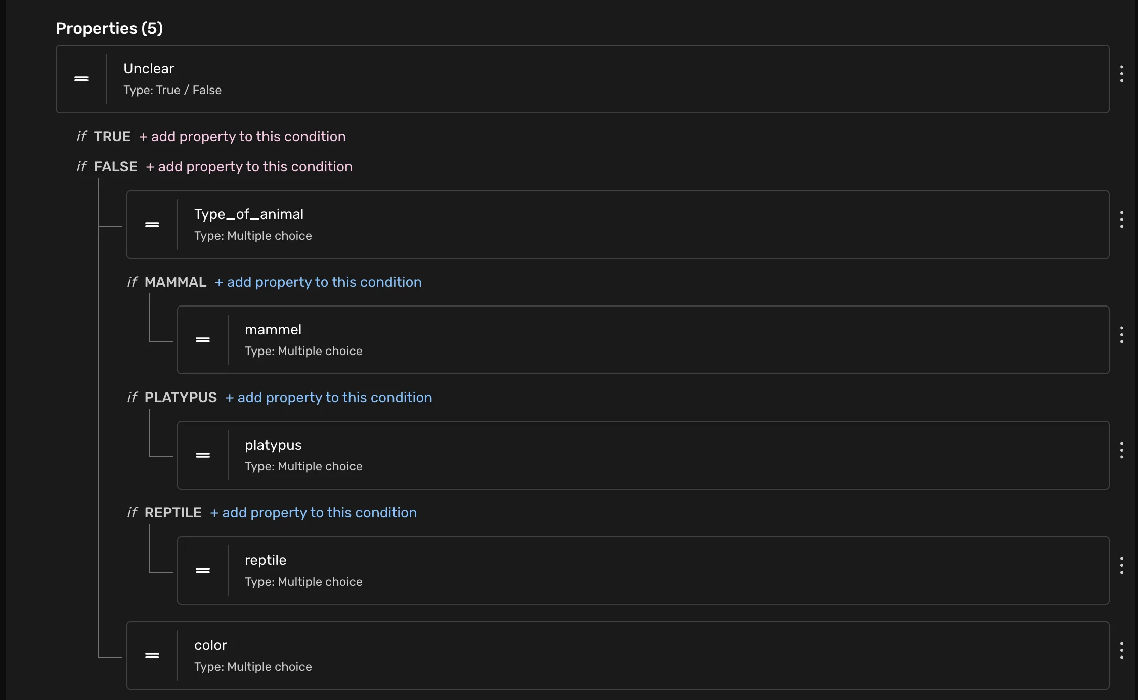
Task: Select the Type_of_animal property name
Action: click(x=249, y=214)
